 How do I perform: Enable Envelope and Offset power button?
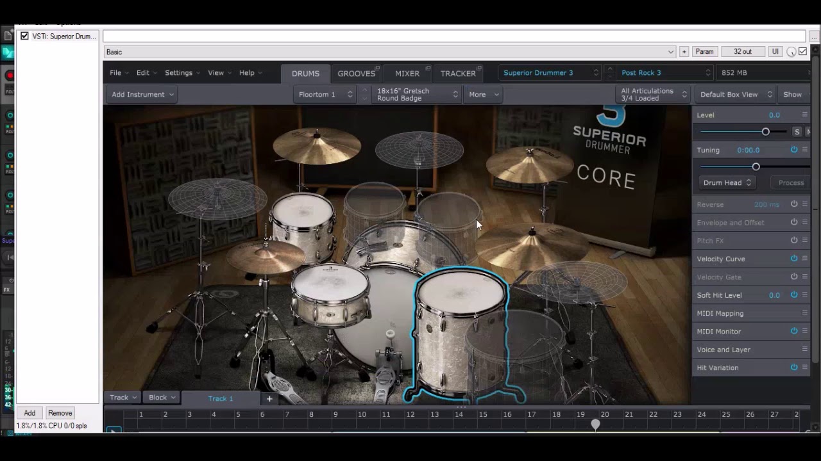point(794,222)
